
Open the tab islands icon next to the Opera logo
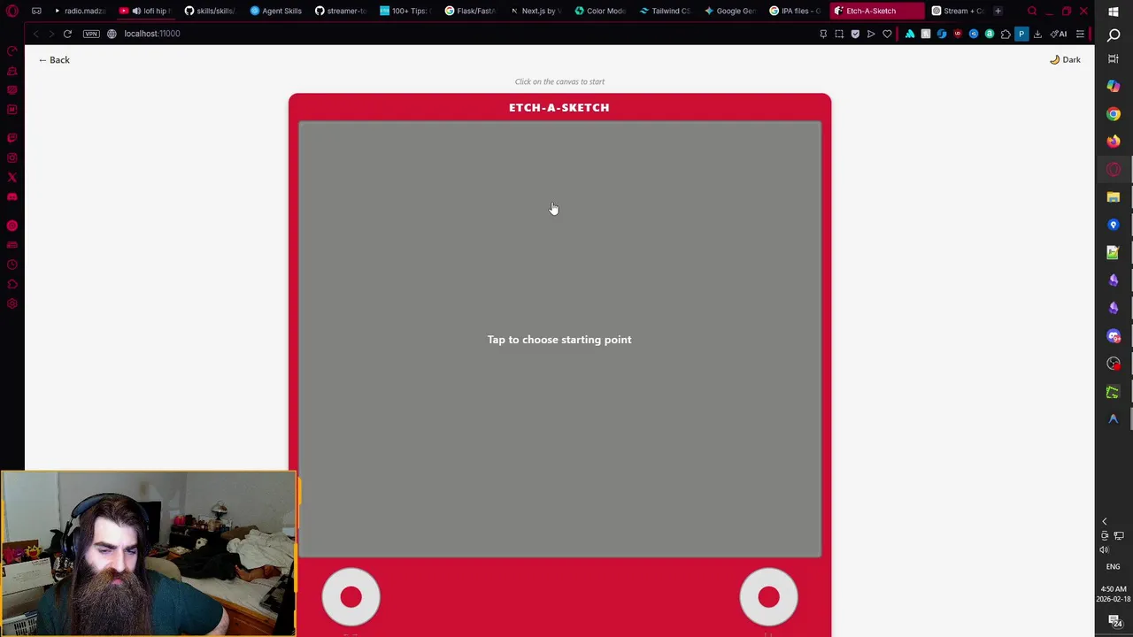[36, 11]
